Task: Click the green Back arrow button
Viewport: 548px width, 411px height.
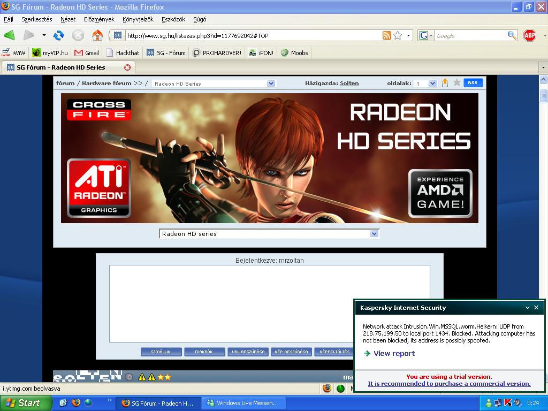Action: (x=10, y=35)
